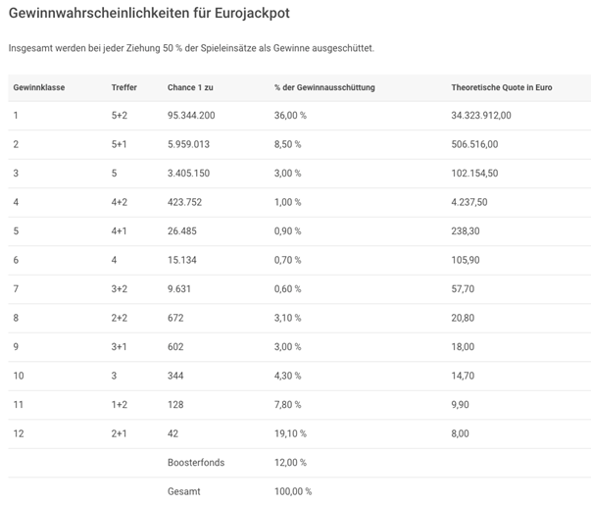Viewport: 591px width, 506px height.
Task: Select the Boosterfonds row label
Action: coord(192,462)
